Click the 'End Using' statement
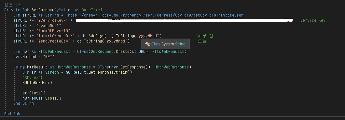This screenshot has width=345, height=120. [x=23, y=103]
